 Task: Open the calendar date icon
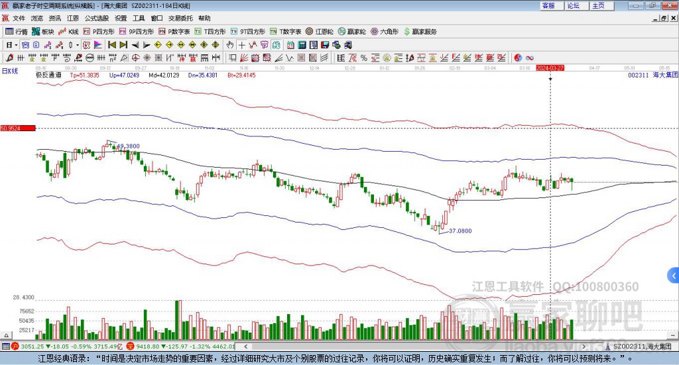[x=290, y=45]
